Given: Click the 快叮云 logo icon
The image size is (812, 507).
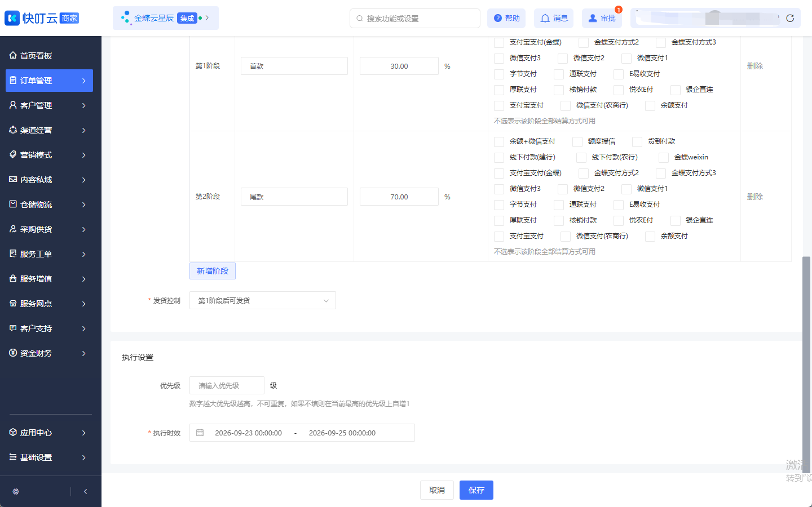Looking at the screenshot, I should pyautogui.click(x=12, y=18).
